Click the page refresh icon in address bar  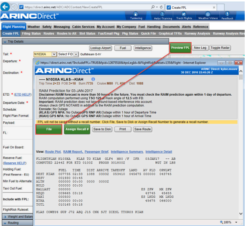[161, 7]
